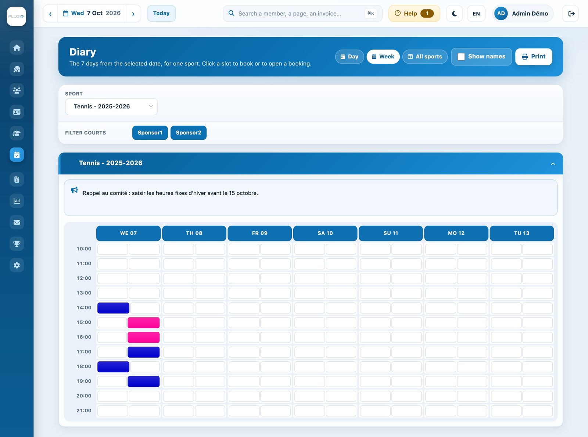
Task: Click the Today button
Action: pos(161,14)
